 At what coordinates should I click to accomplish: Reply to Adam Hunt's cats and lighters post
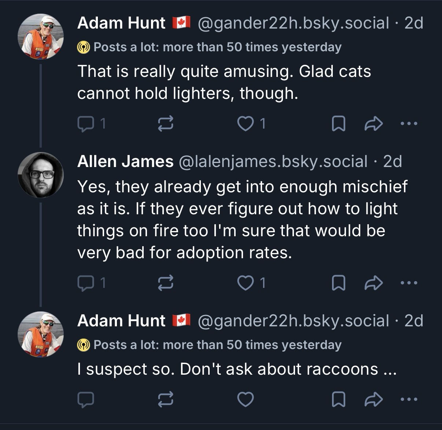(x=86, y=124)
